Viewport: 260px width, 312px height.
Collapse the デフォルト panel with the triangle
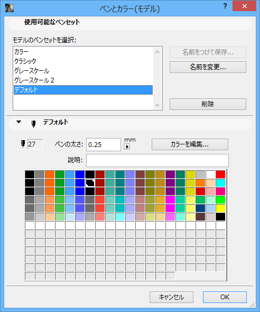18,122
